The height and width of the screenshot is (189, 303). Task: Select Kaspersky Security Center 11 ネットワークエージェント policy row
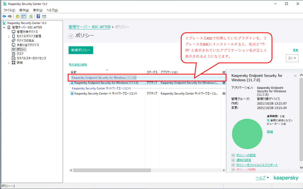pyautogui.click(x=147, y=93)
